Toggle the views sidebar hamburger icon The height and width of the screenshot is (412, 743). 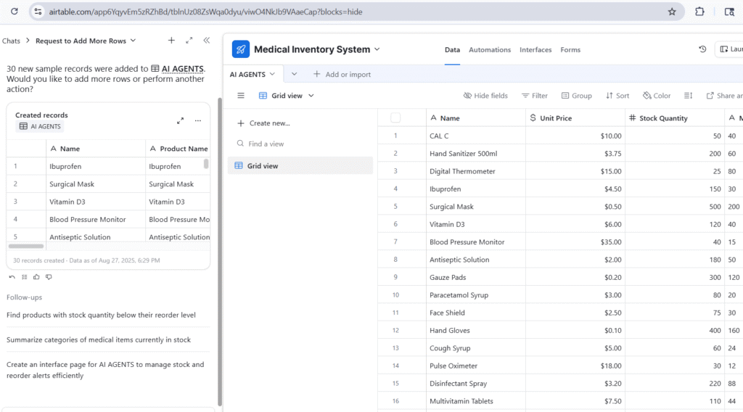(x=241, y=96)
